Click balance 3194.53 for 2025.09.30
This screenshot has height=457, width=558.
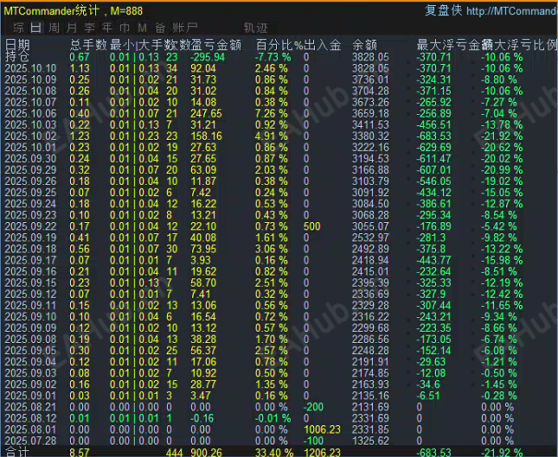coord(370,158)
